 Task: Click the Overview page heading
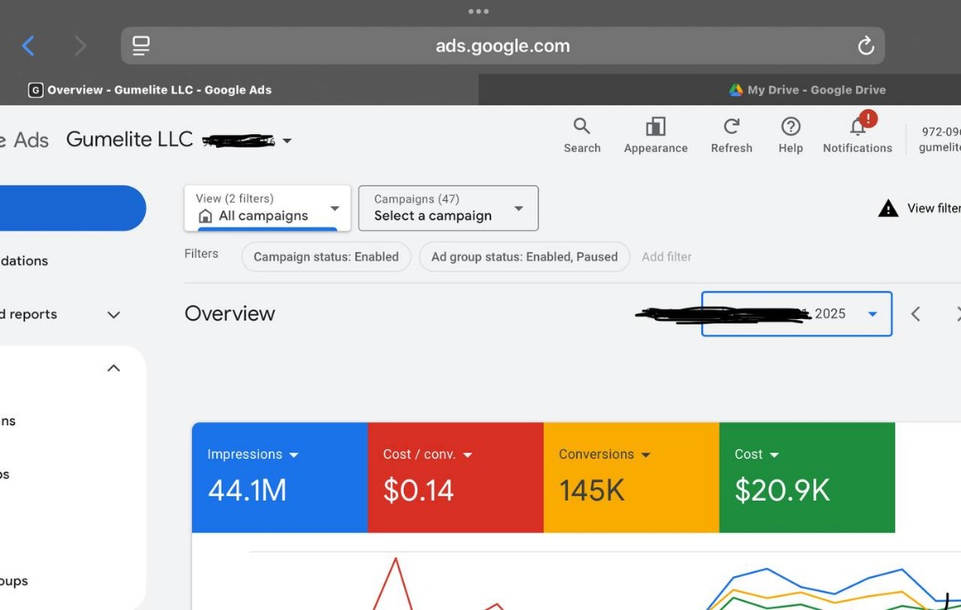click(x=230, y=314)
